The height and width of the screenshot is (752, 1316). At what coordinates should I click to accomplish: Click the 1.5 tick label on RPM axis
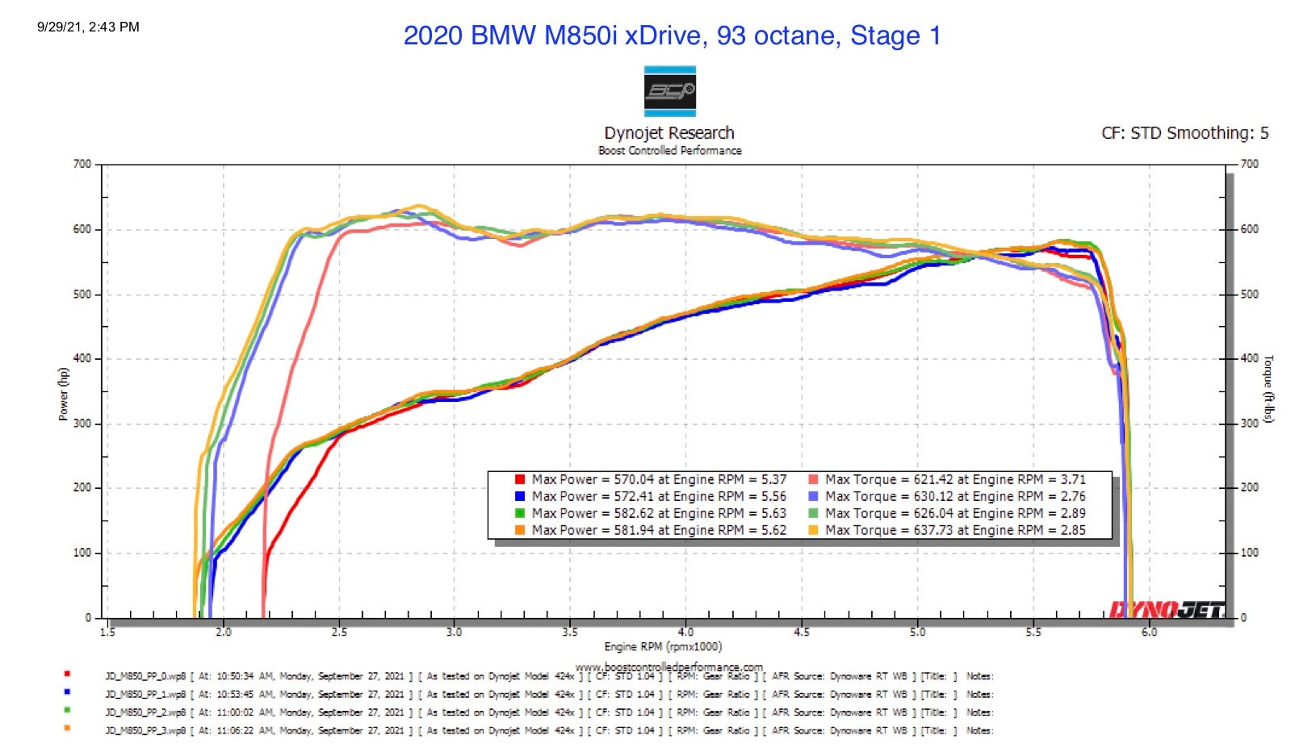pyautogui.click(x=107, y=633)
